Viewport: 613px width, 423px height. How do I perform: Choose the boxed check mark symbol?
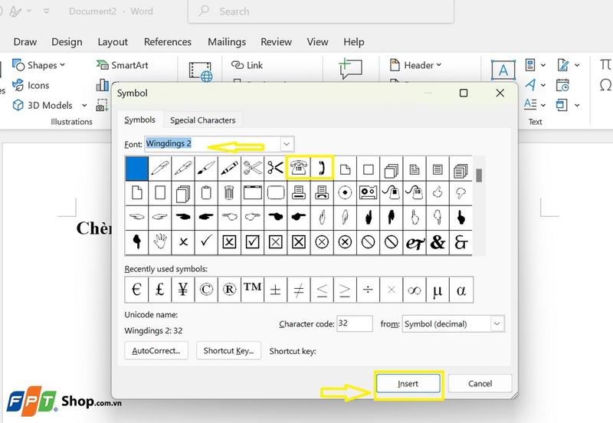[x=252, y=242]
